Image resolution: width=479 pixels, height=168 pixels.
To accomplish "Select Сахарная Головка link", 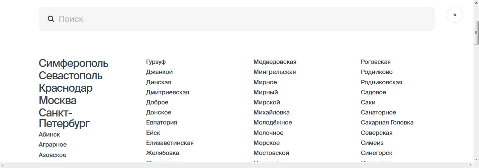I will [x=387, y=122].
